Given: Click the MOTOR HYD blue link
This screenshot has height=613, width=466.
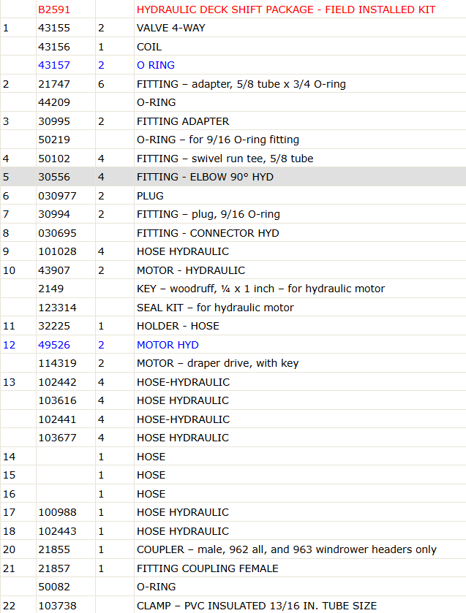Looking at the screenshot, I should (168, 345).
